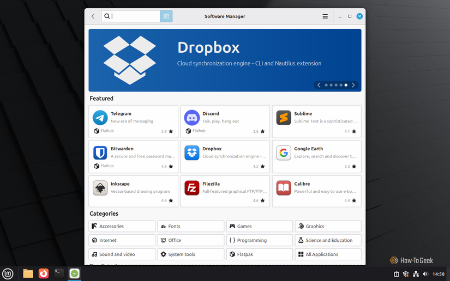
Task: Open the Filezilla app icon
Action: point(191,188)
